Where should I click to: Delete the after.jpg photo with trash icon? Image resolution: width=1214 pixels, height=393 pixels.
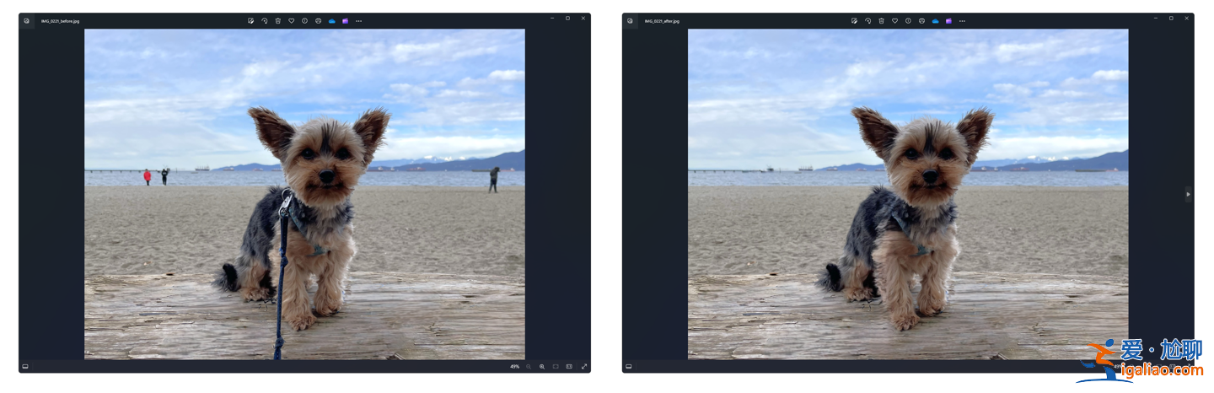click(x=881, y=20)
